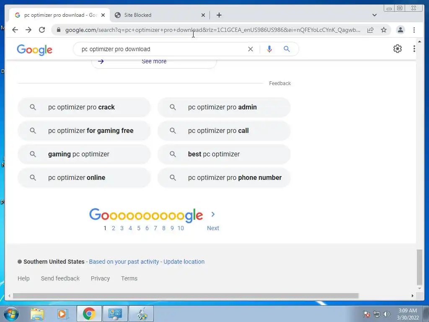
Task: Submit search with magnifier icon
Action: pyautogui.click(x=287, y=49)
